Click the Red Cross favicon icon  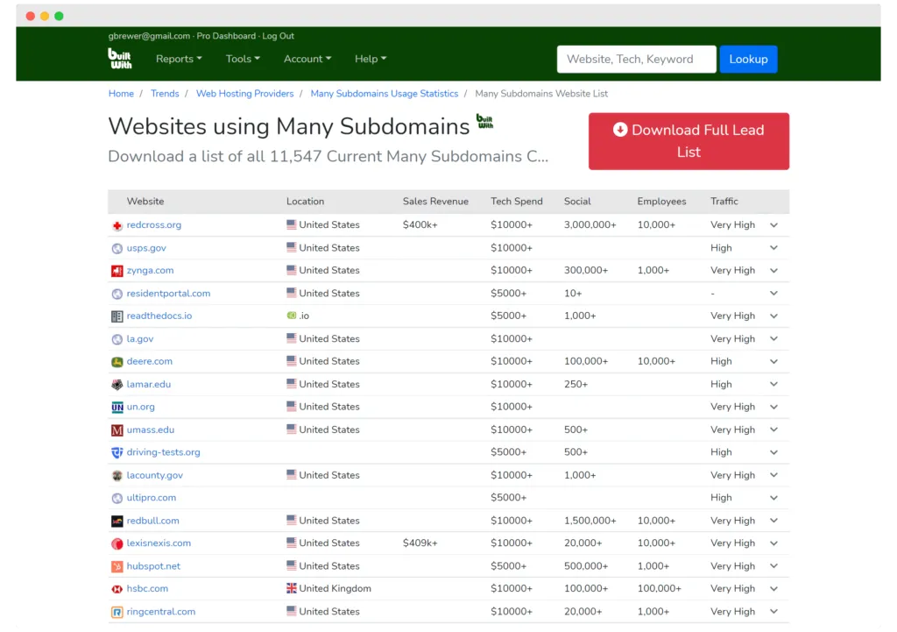[x=117, y=225]
